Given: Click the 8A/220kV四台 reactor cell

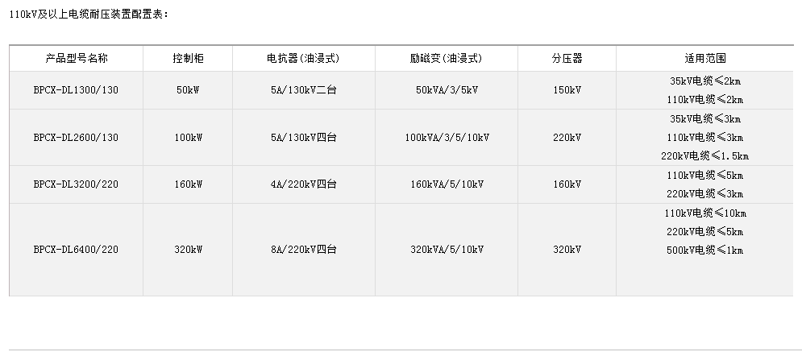Looking at the screenshot, I should click(303, 250).
